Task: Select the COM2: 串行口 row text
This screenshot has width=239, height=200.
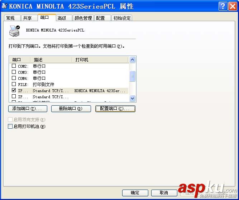Action: point(32,66)
